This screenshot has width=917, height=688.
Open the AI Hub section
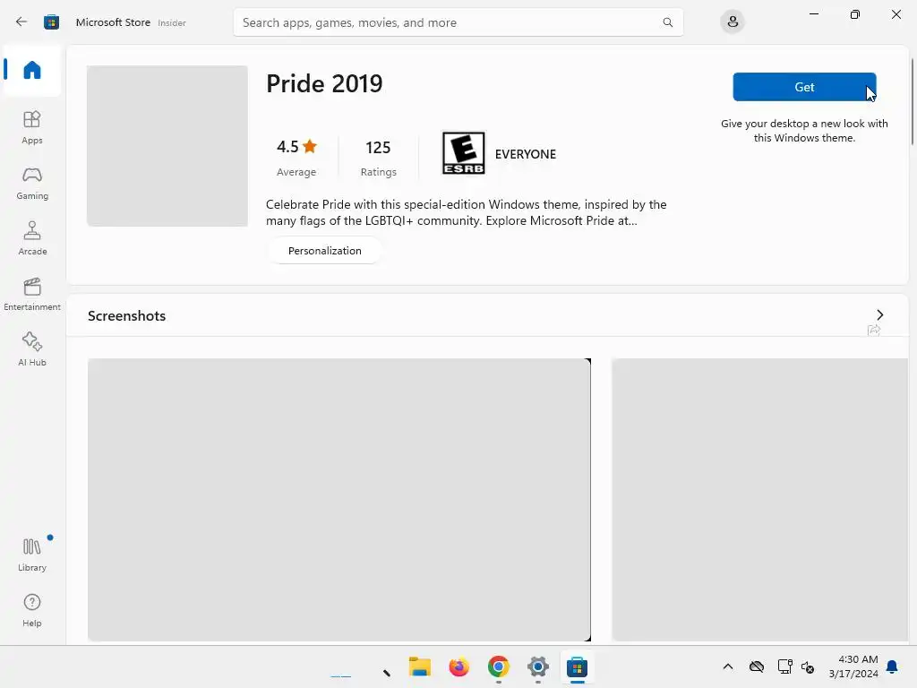[x=32, y=350]
